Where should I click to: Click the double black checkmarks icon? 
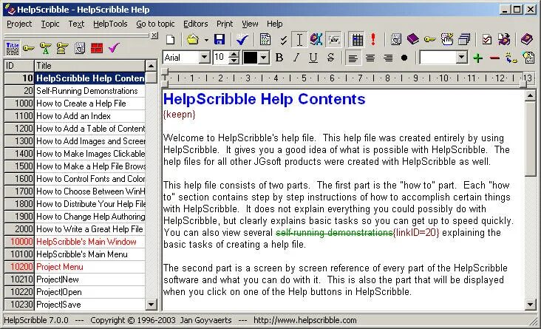284,40
